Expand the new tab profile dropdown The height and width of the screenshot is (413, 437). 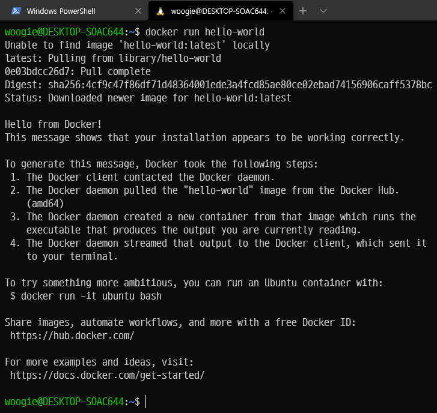323,11
